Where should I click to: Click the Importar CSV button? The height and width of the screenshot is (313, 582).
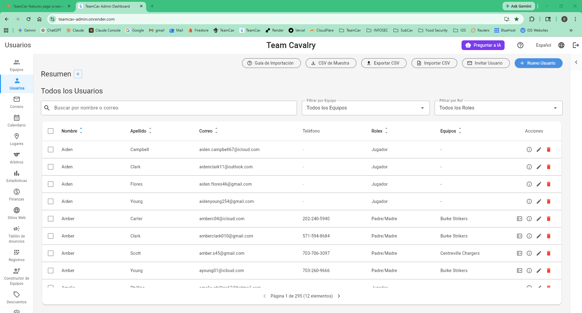coord(434,63)
